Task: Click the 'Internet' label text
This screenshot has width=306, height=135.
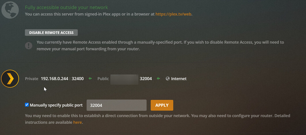Action: click(x=179, y=78)
